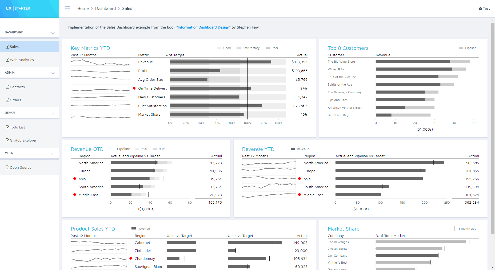Image resolution: width=495 pixels, height=270 pixels.
Task: Open the Contacts page
Action: (x=29, y=87)
